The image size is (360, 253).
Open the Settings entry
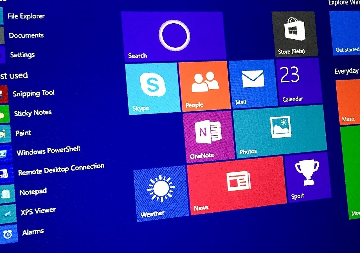[22, 55]
